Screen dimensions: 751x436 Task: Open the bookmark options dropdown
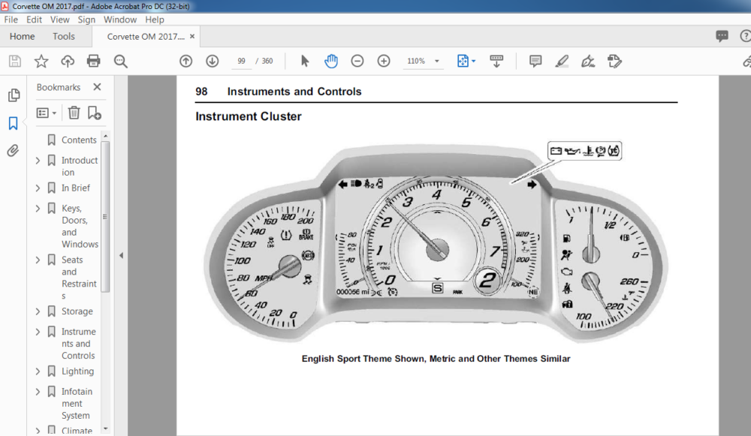click(x=47, y=113)
